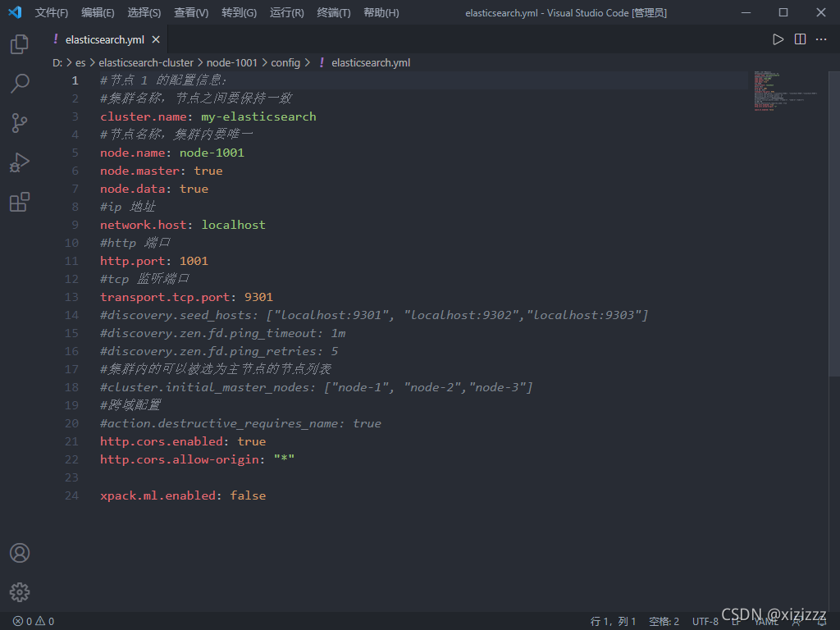
Task: Click #action.destructive_requires_name comment
Action: coord(240,423)
